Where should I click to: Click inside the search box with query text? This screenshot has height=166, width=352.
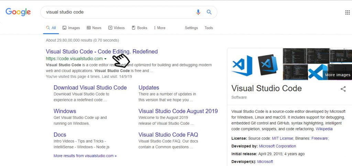(117, 12)
